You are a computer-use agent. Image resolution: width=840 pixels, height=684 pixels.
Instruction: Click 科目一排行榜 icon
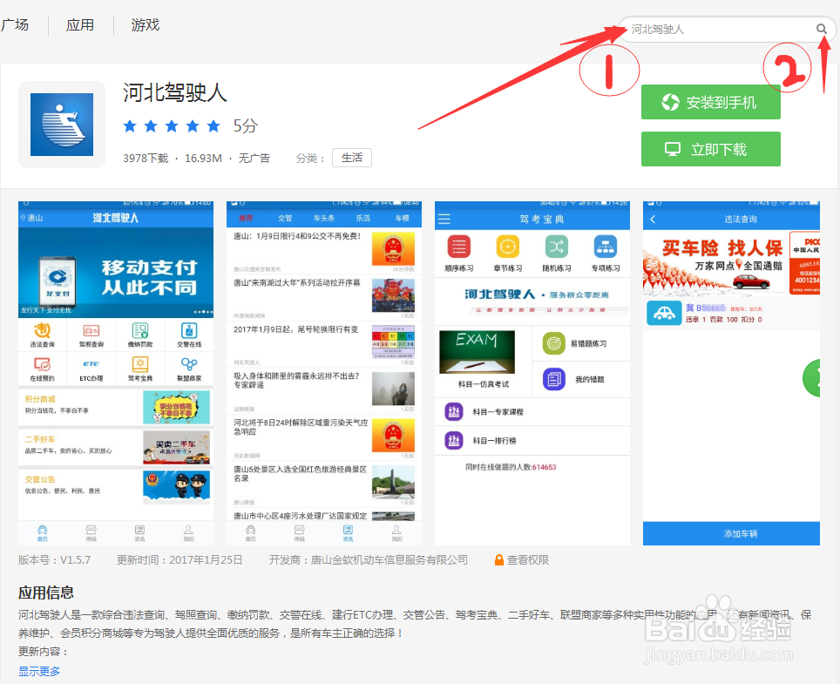click(x=454, y=440)
